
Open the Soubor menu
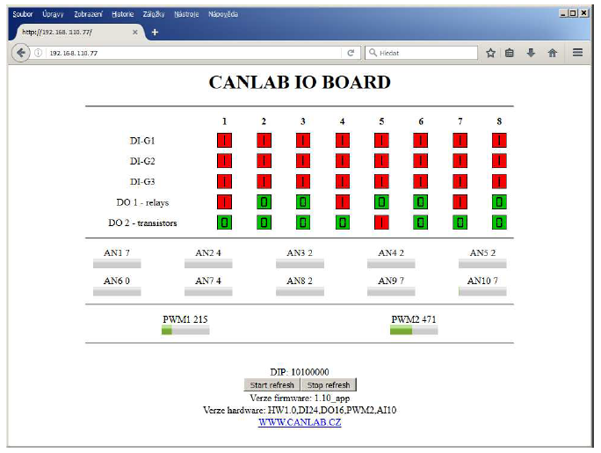[x=23, y=14]
